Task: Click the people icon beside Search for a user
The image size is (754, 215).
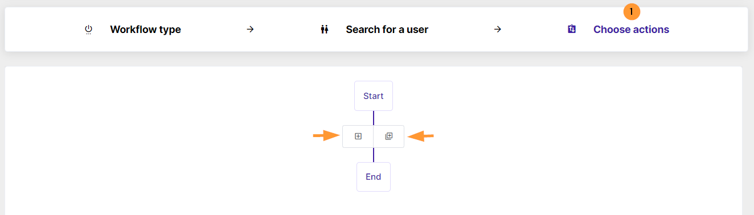Action: (x=325, y=30)
